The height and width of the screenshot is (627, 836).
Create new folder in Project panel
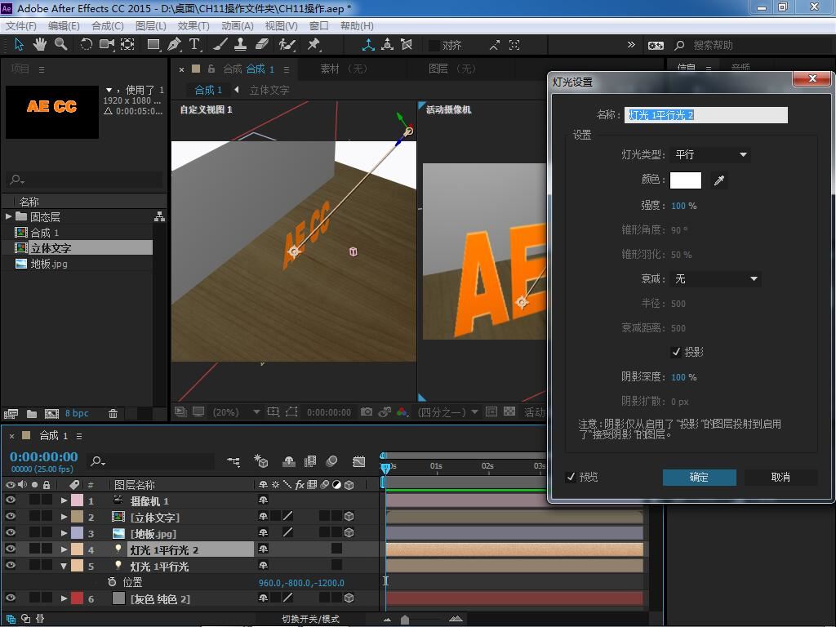click(32, 413)
